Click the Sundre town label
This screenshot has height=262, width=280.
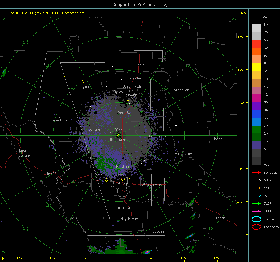click(x=94, y=129)
